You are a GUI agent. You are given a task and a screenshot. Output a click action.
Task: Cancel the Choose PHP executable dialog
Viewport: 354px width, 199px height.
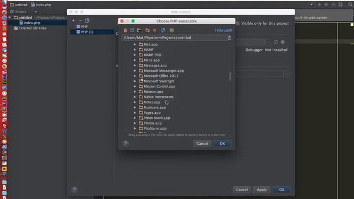(202, 144)
